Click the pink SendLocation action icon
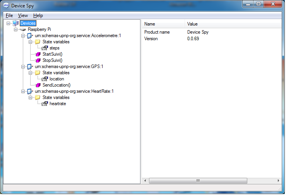 pyautogui.click(x=38, y=85)
